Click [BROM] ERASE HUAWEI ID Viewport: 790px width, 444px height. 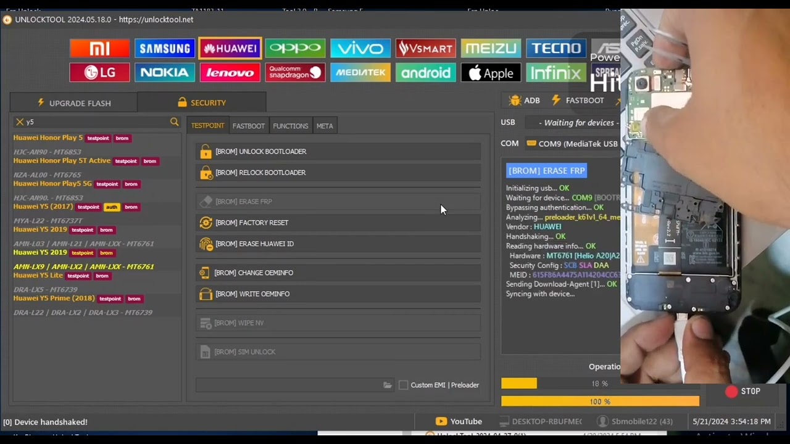338,244
